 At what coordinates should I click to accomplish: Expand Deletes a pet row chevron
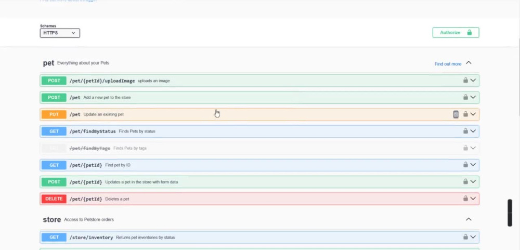pos(473,198)
